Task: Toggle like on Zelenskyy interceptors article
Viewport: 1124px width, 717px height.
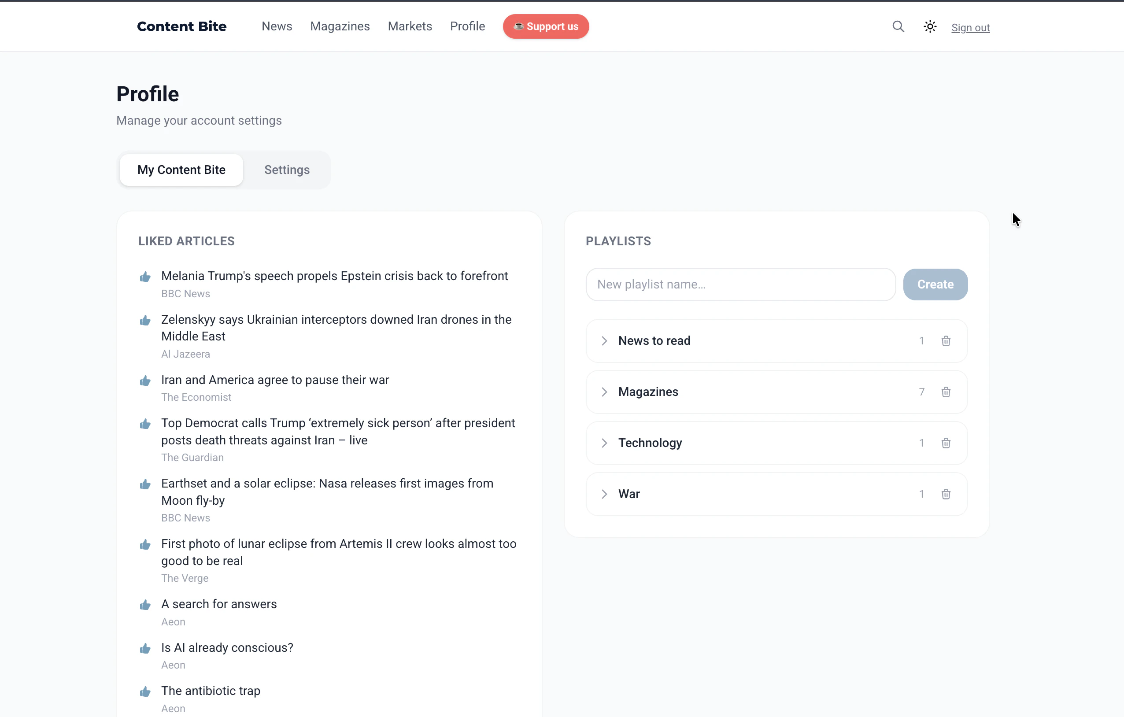Action: [x=145, y=321]
